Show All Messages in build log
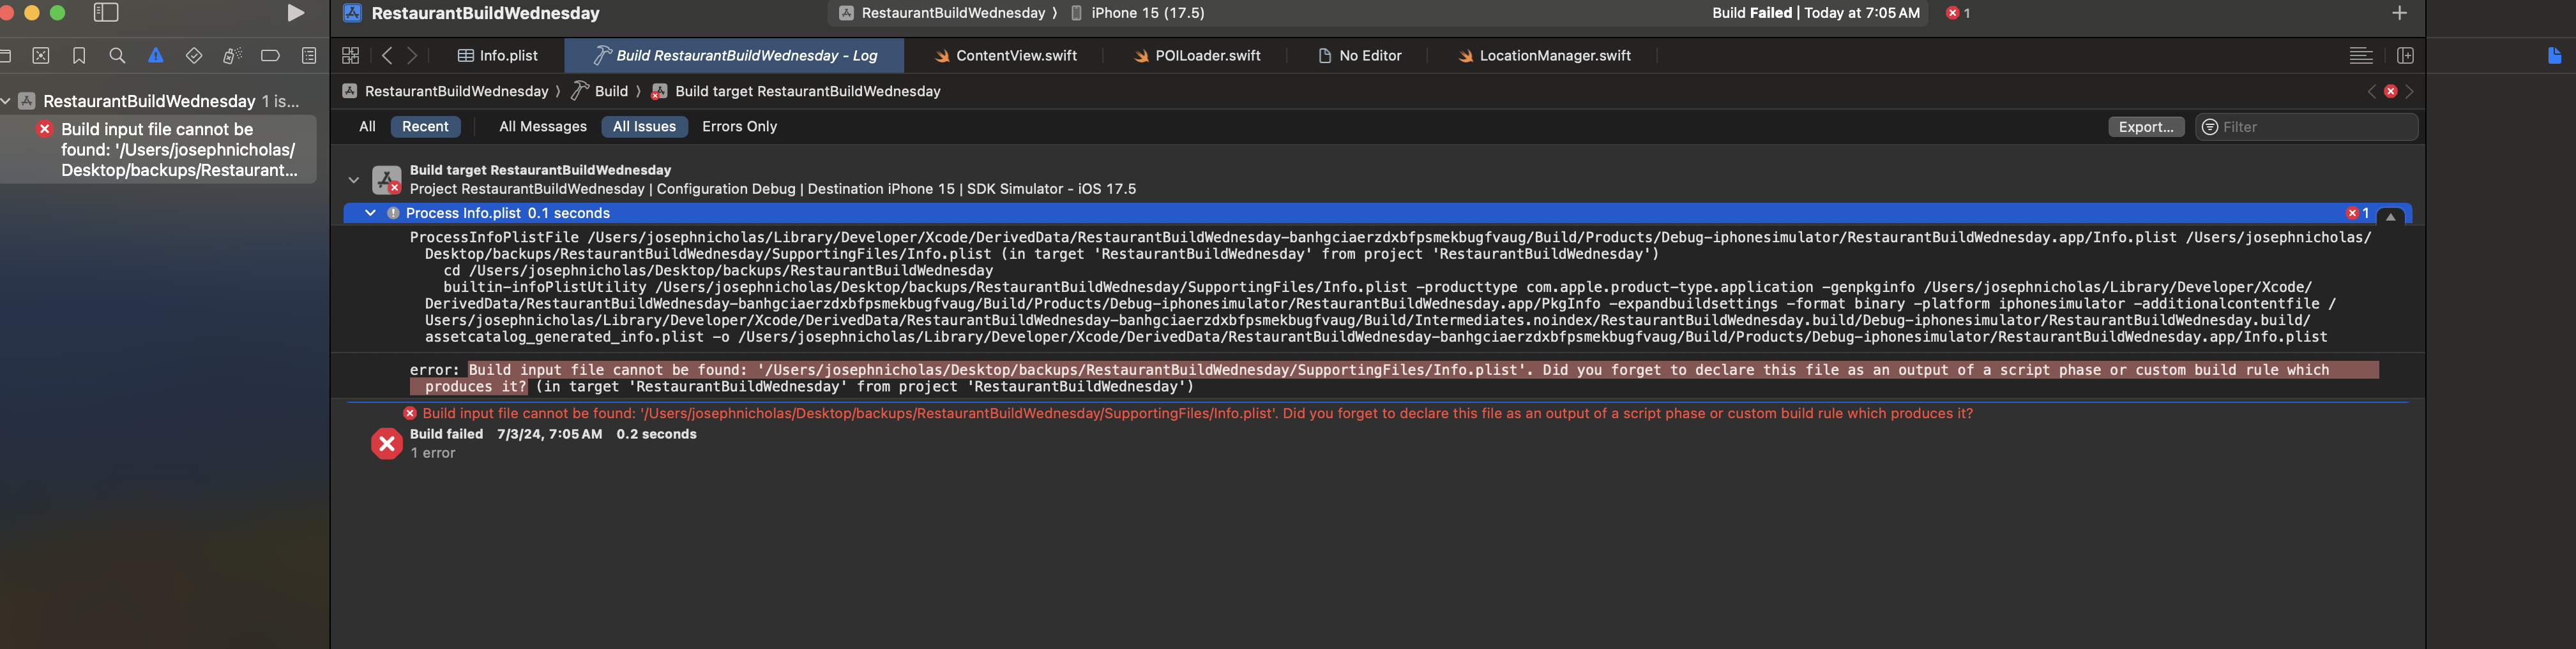The image size is (2576, 649). (x=543, y=127)
